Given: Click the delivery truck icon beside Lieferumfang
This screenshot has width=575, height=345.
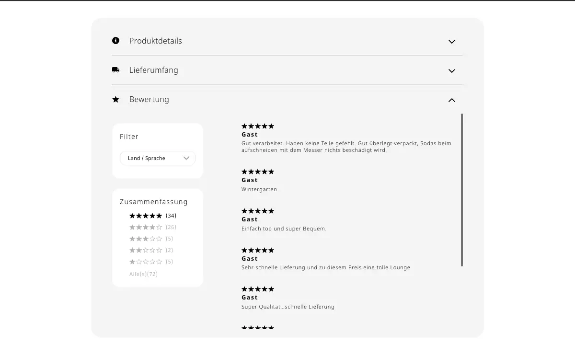Looking at the screenshot, I should 115,70.
